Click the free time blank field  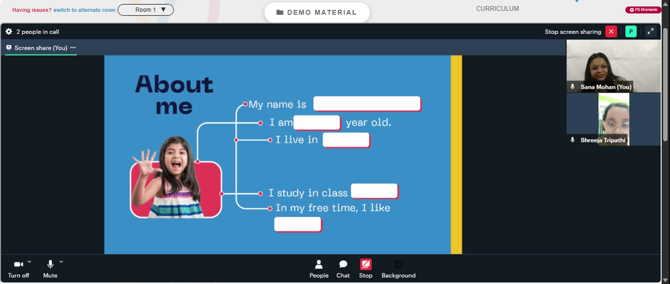pyautogui.click(x=297, y=225)
